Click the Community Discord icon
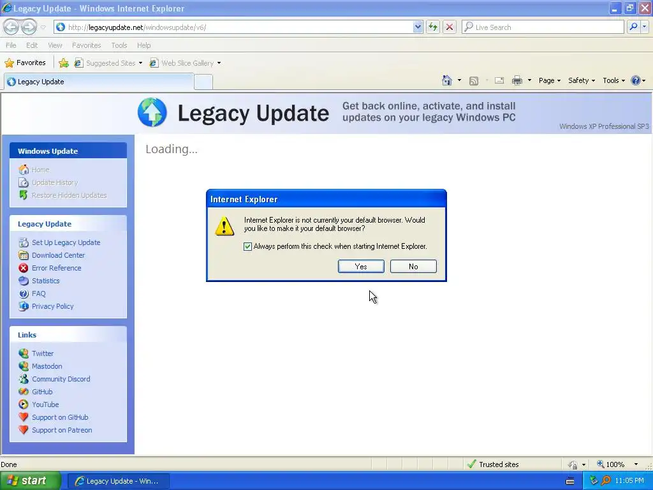The width and height of the screenshot is (653, 490). [x=24, y=379]
